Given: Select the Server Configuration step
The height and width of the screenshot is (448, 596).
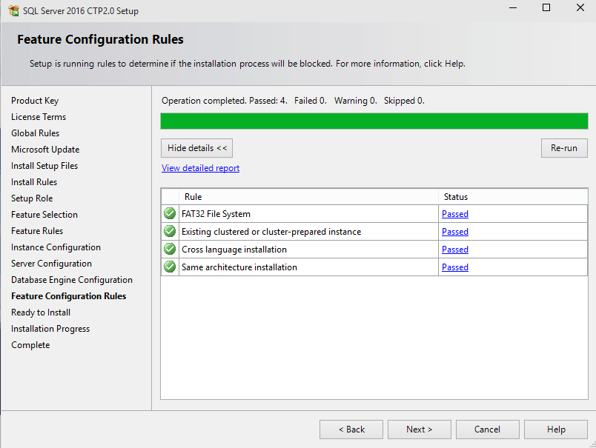Looking at the screenshot, I should tap(51, 264).
